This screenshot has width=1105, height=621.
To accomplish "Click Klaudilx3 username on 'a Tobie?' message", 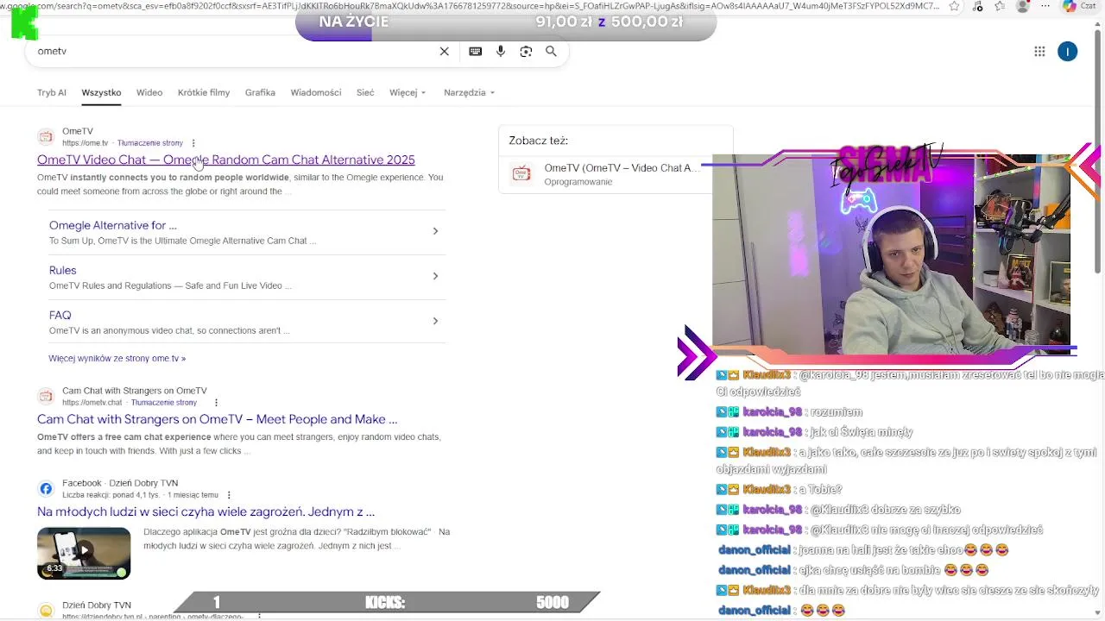I will pyautogui.click(x=767, y=490).
